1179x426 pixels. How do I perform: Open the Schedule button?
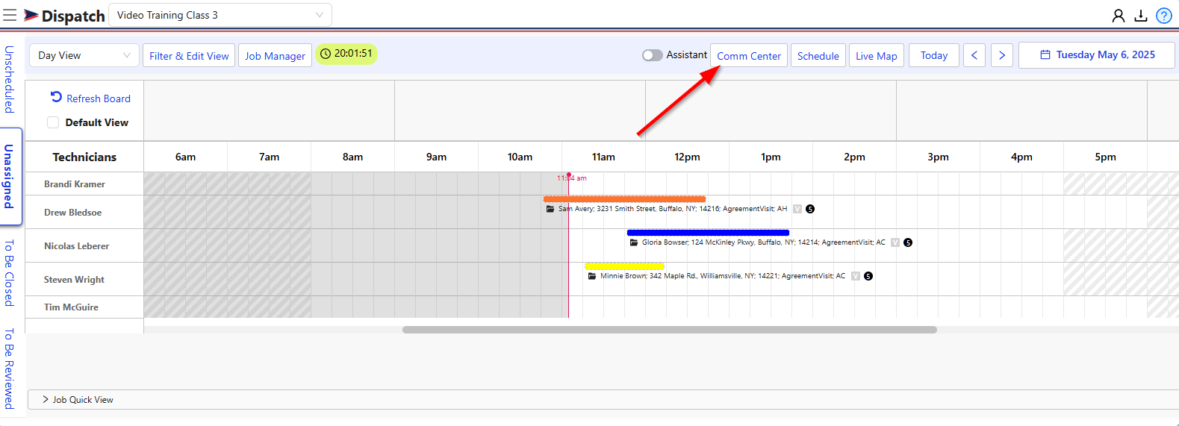[x=818, y=55]
